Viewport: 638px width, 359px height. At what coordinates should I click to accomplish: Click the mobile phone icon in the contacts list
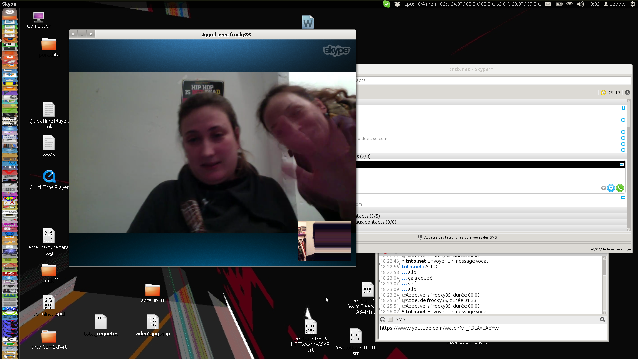(x=623, y=108)
